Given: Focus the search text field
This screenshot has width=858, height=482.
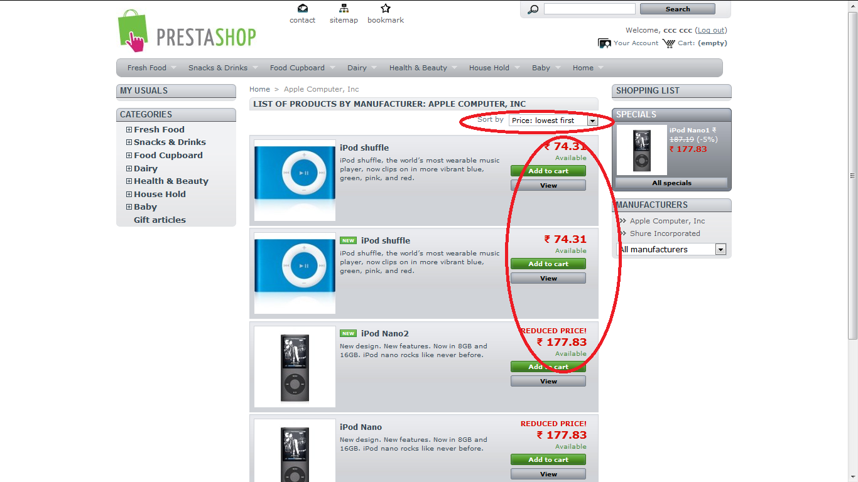Looking at the screenshot, I should pos(590,9).
